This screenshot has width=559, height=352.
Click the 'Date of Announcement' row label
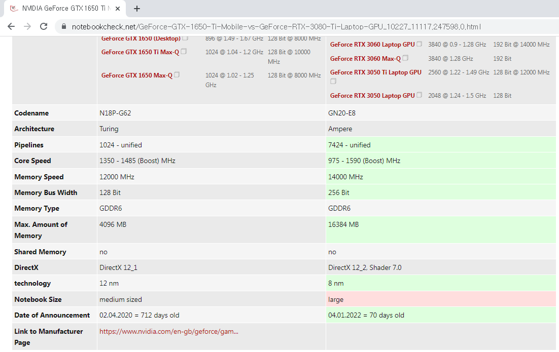(52, 316)
